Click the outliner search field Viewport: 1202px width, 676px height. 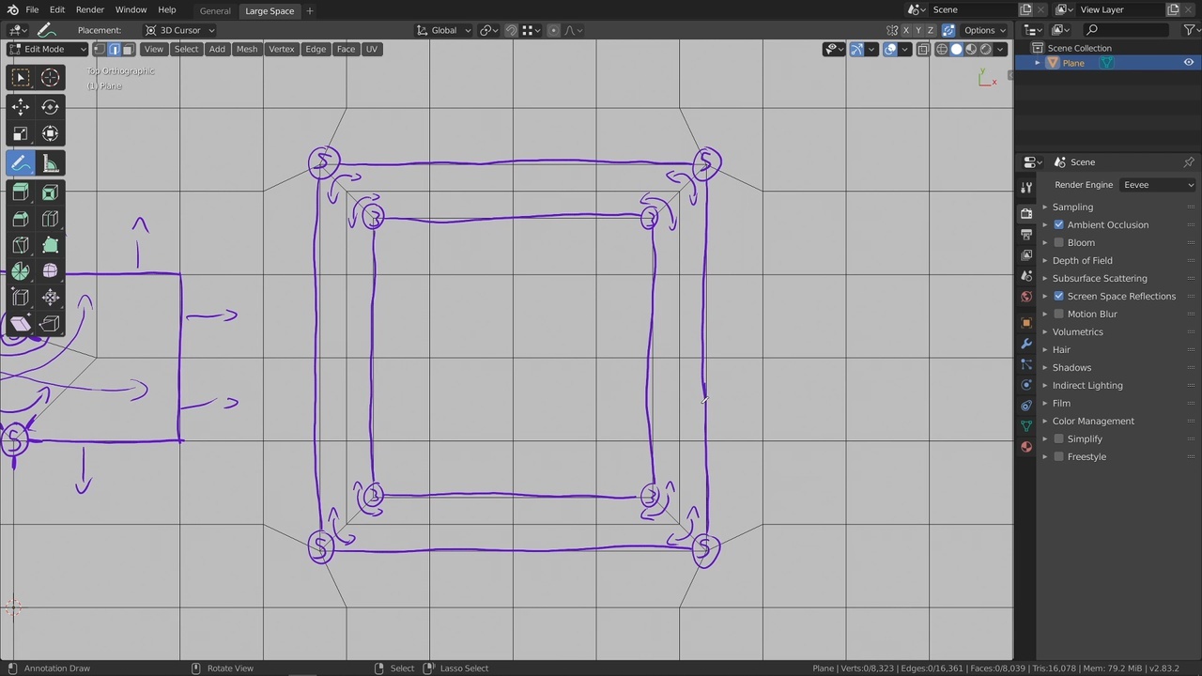1127,30
